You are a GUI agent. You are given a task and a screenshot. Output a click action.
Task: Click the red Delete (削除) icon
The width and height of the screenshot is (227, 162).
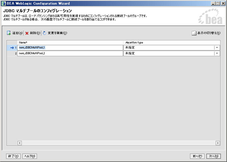[27, 33]
